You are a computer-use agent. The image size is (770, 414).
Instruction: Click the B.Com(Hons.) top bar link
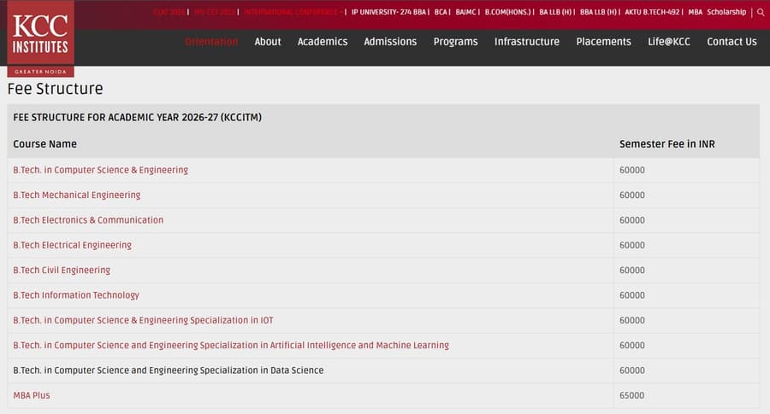point(507,13)
